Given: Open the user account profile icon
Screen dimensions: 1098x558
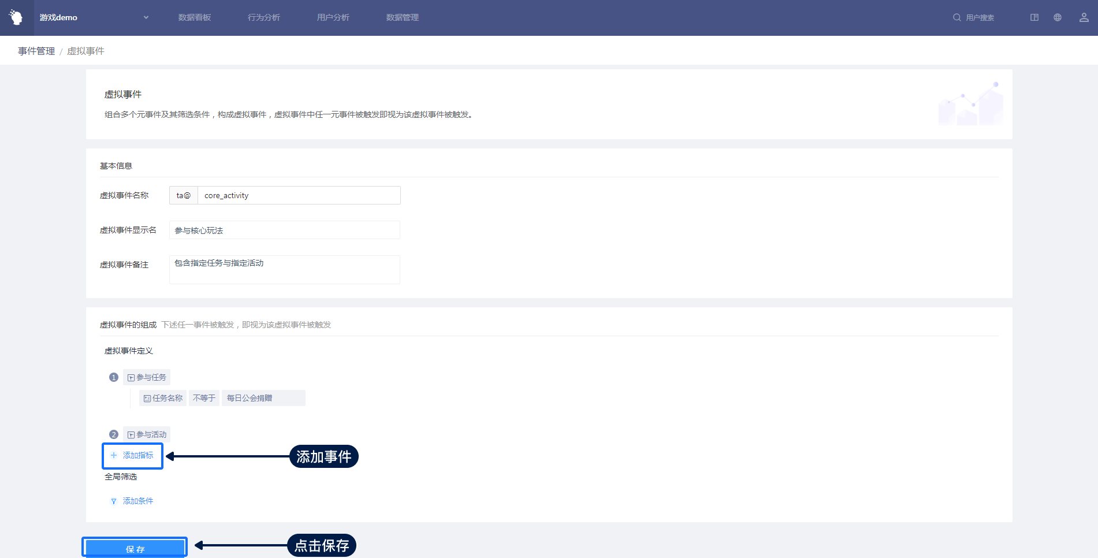Looking at the screenshot, I should pyautogui.click(x=1084, y=17).
